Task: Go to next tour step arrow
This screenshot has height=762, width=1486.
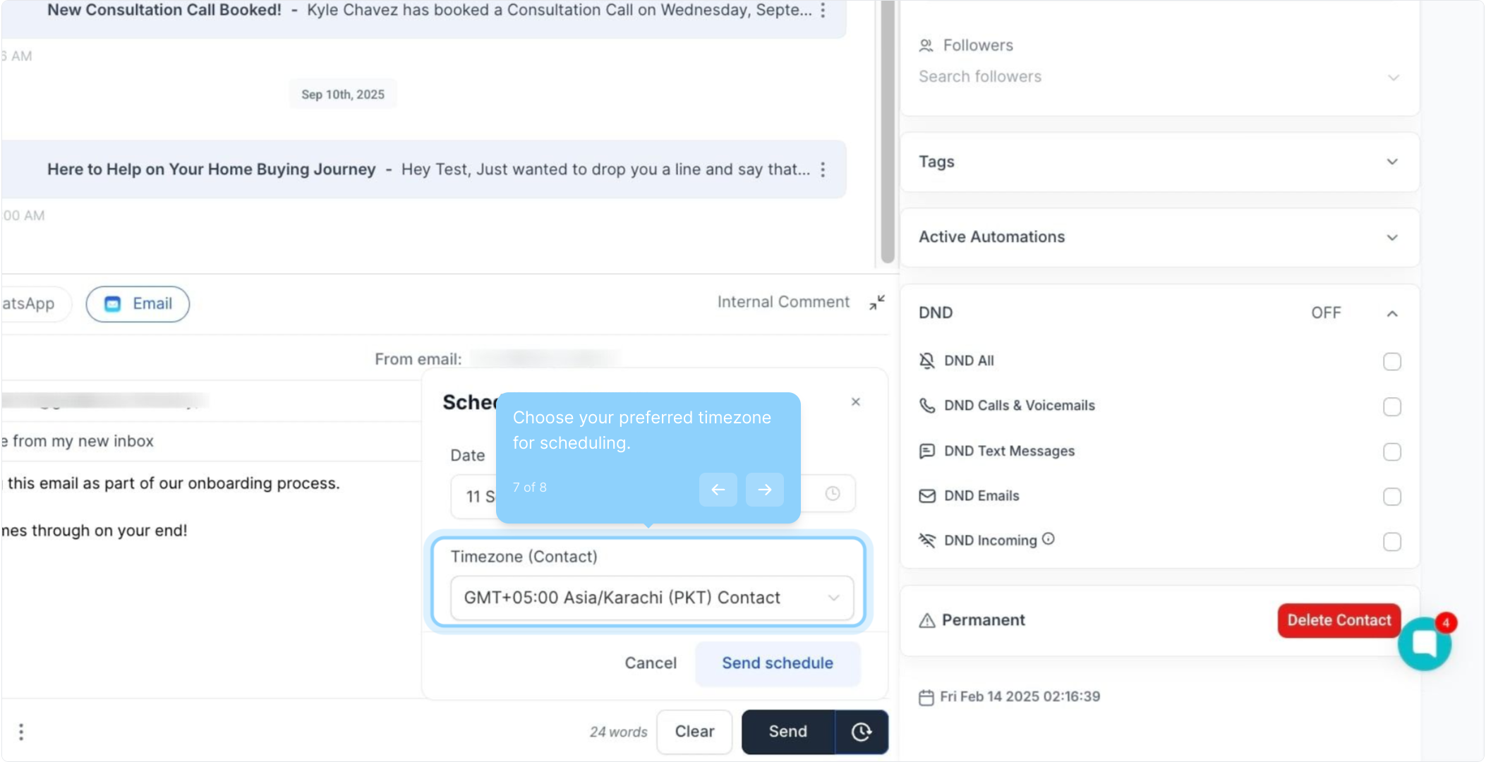Action: click(x=764, y=490)
